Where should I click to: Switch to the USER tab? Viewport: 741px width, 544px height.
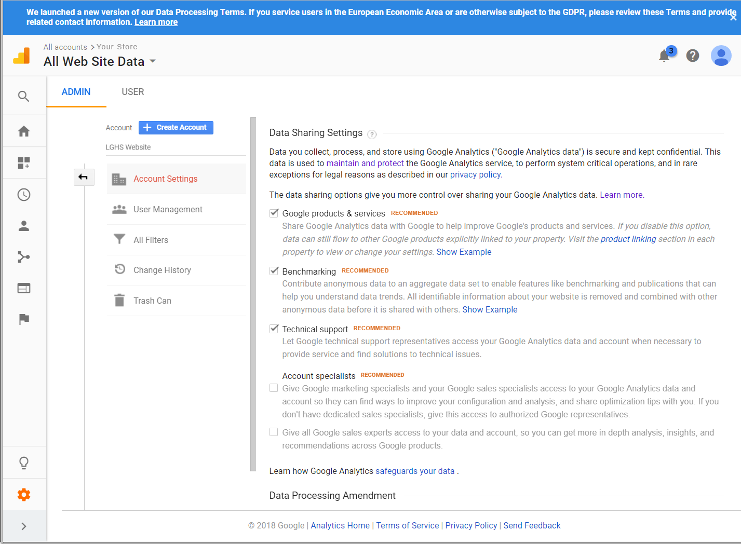point(133,92)
